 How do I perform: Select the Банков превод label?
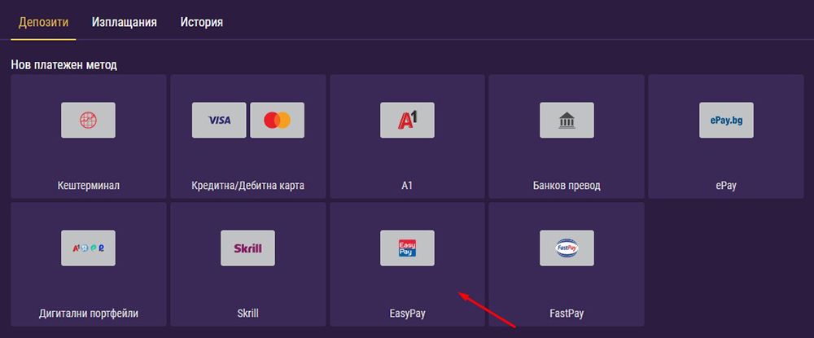567,185
